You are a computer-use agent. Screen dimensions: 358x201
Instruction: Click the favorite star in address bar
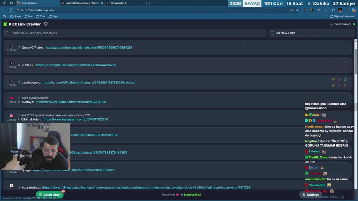[x=298, y=10]
